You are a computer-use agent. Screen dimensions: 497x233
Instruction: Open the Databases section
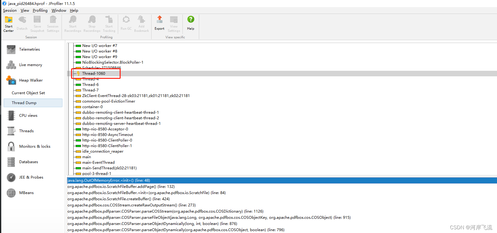28,162
